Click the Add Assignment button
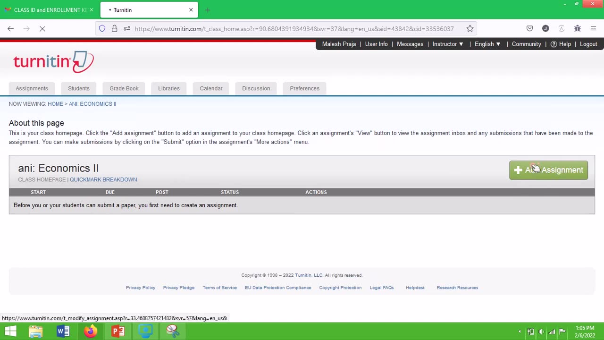The height and width of the screenshot is (340, 604). click(x=548, y=170)
